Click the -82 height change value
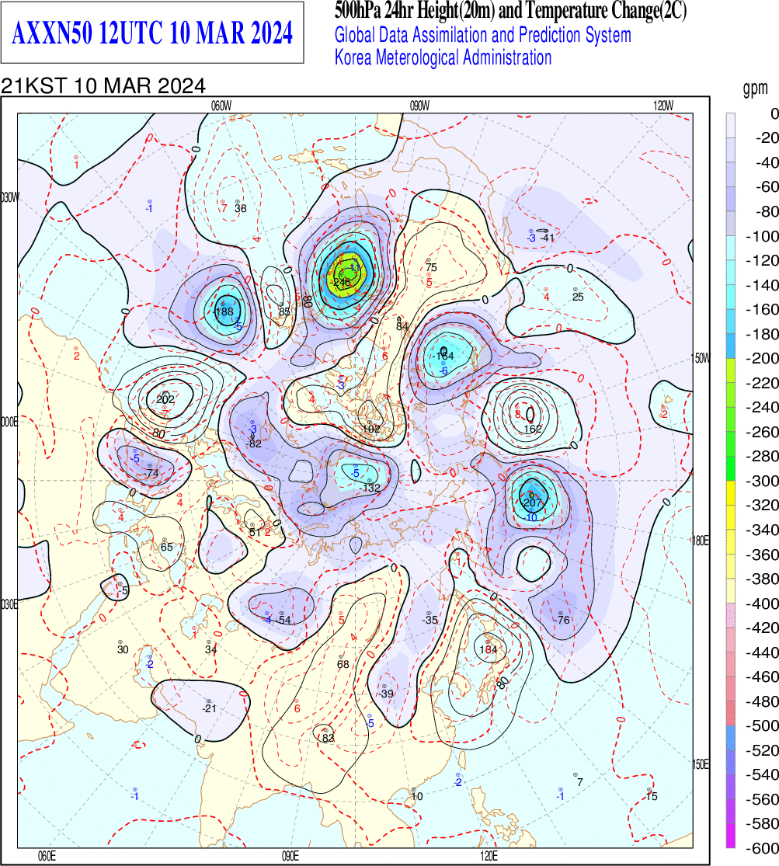The image size is (779, 866). [x=254, y=443]
